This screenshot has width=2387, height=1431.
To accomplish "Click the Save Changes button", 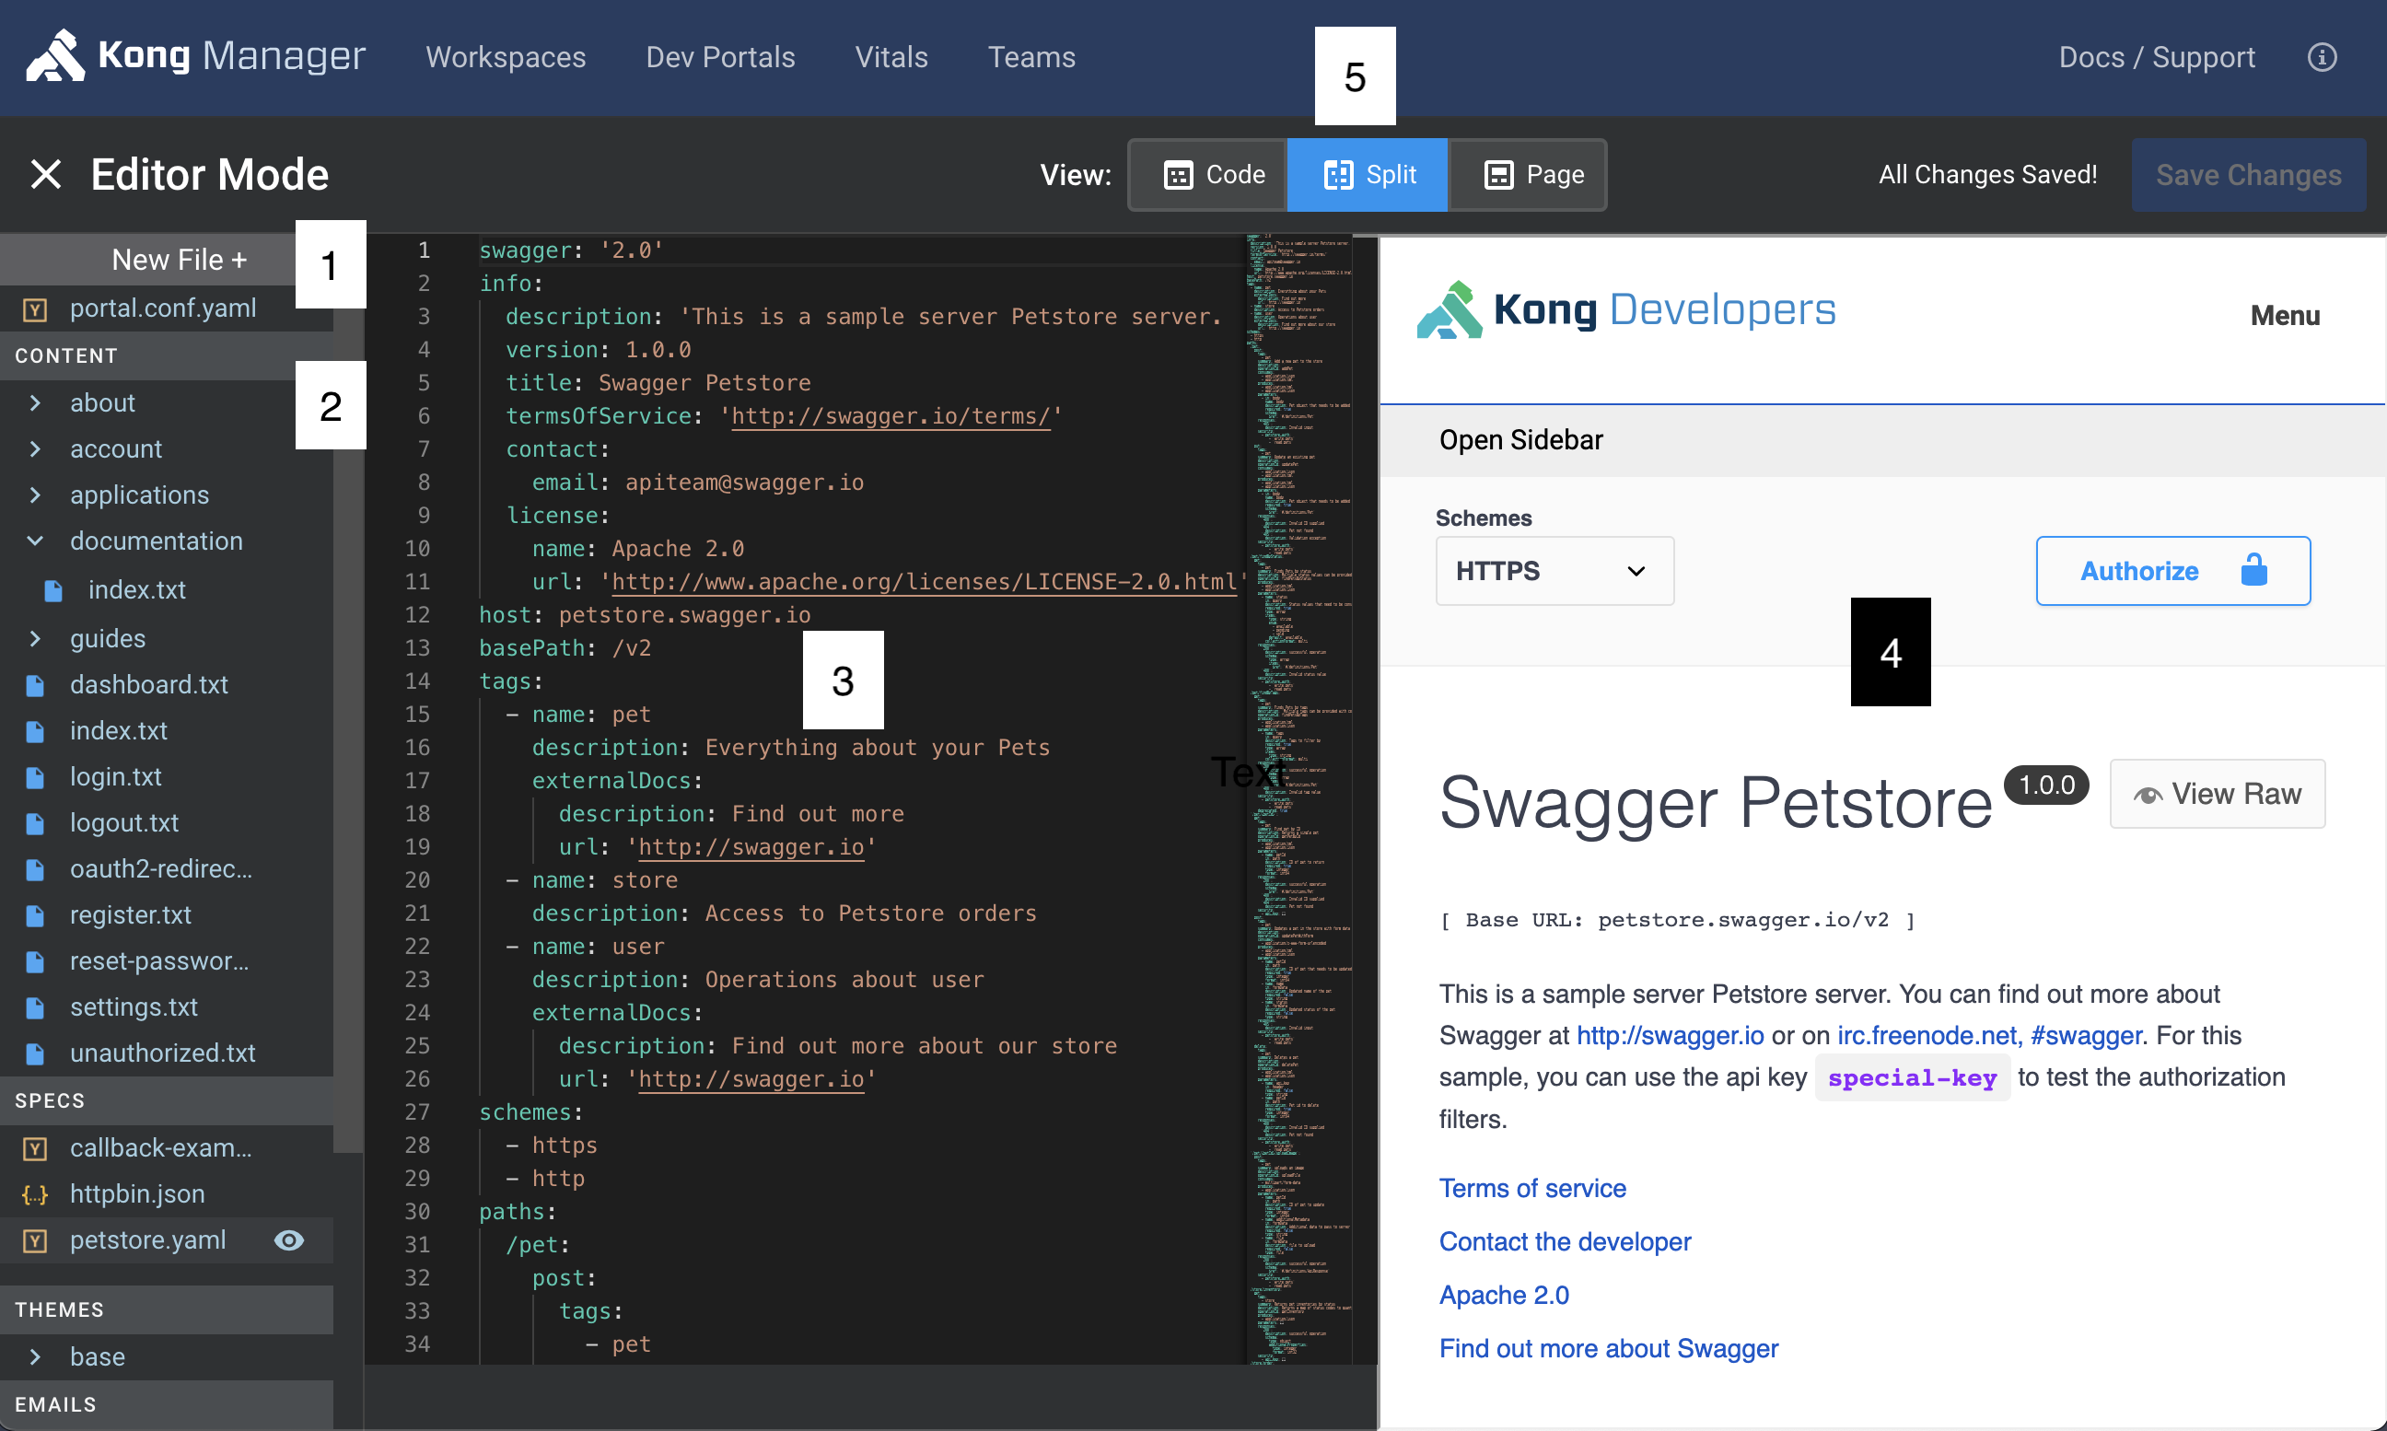I will (x=2248, y=175).
